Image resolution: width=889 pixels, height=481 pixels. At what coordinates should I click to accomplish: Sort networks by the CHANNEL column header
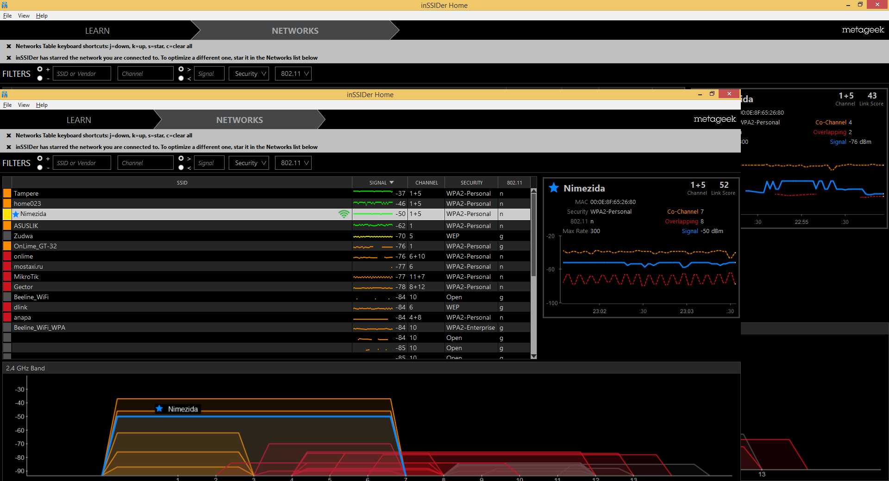[x=426, y=183]
